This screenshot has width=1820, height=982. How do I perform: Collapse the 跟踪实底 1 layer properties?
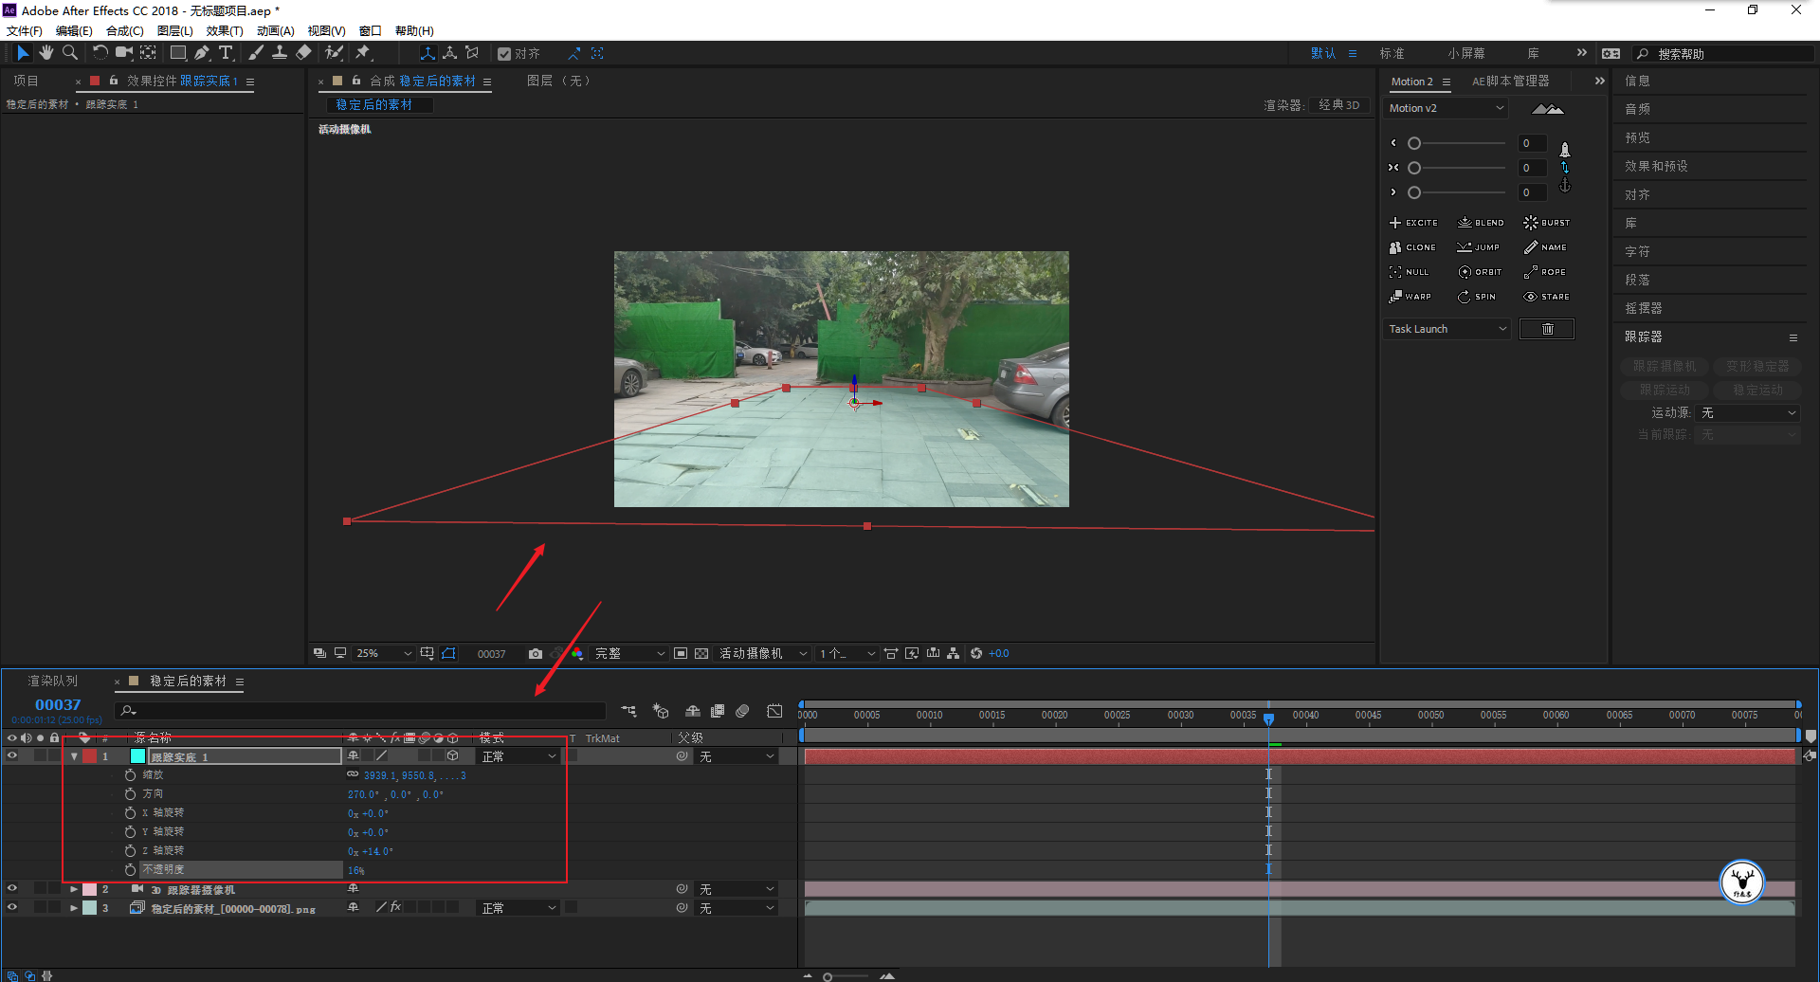[74, 756]
